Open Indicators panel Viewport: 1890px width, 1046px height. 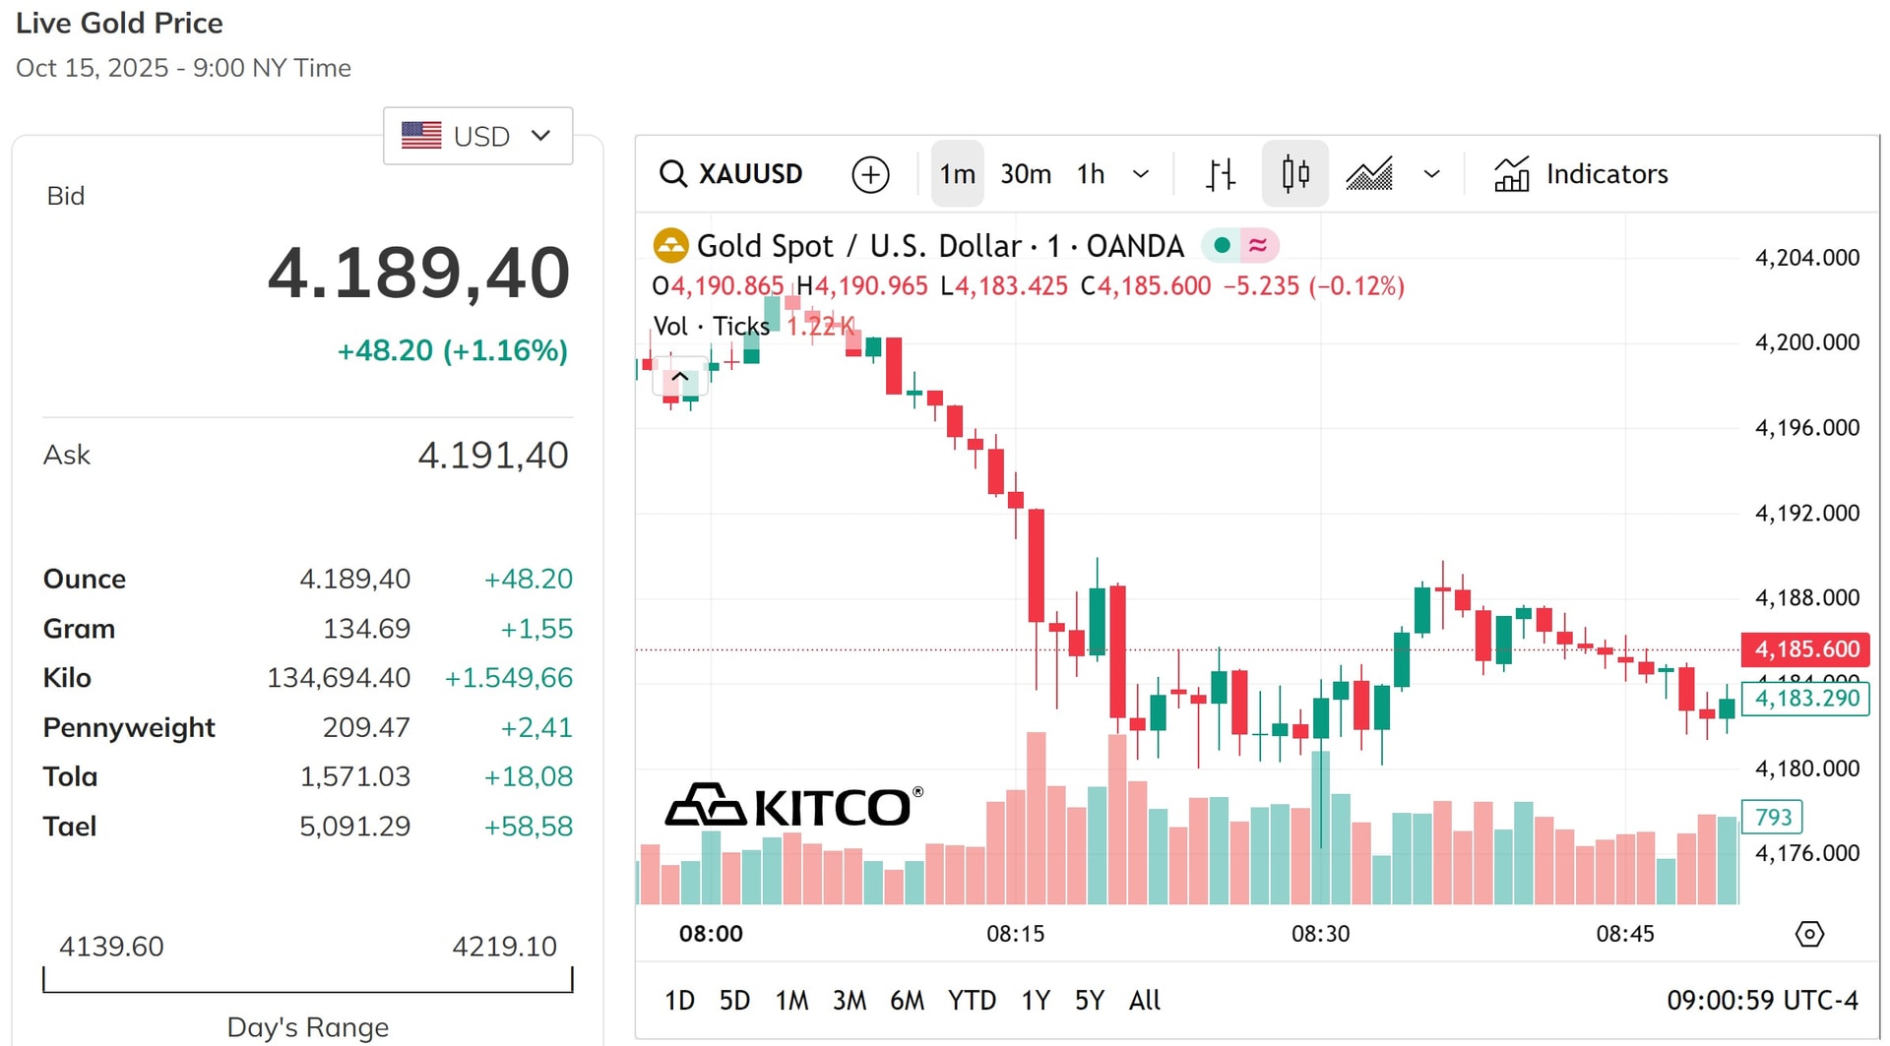coord(1580,174)
